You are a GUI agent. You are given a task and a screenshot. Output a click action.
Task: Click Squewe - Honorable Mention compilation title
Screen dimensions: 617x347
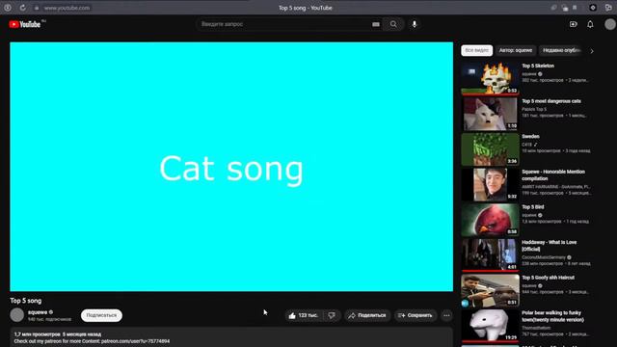click(x=553, y=175)
